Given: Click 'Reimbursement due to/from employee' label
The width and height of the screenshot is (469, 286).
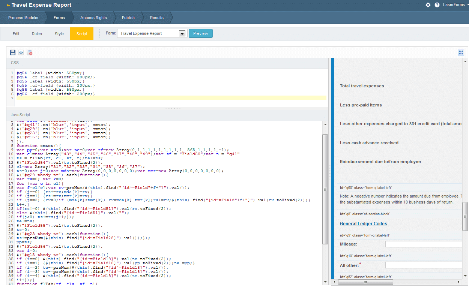Looking at the screenshot, I should click(380, 162).
